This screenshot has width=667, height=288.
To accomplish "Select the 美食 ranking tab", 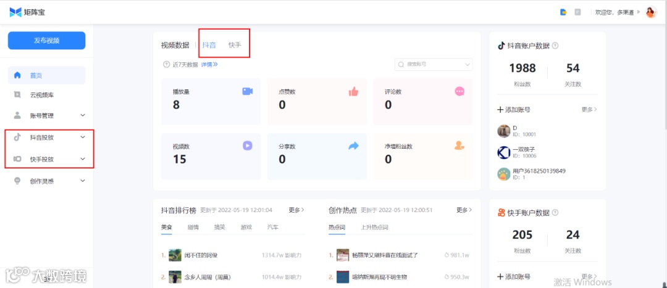I will [x=166, y=228].
